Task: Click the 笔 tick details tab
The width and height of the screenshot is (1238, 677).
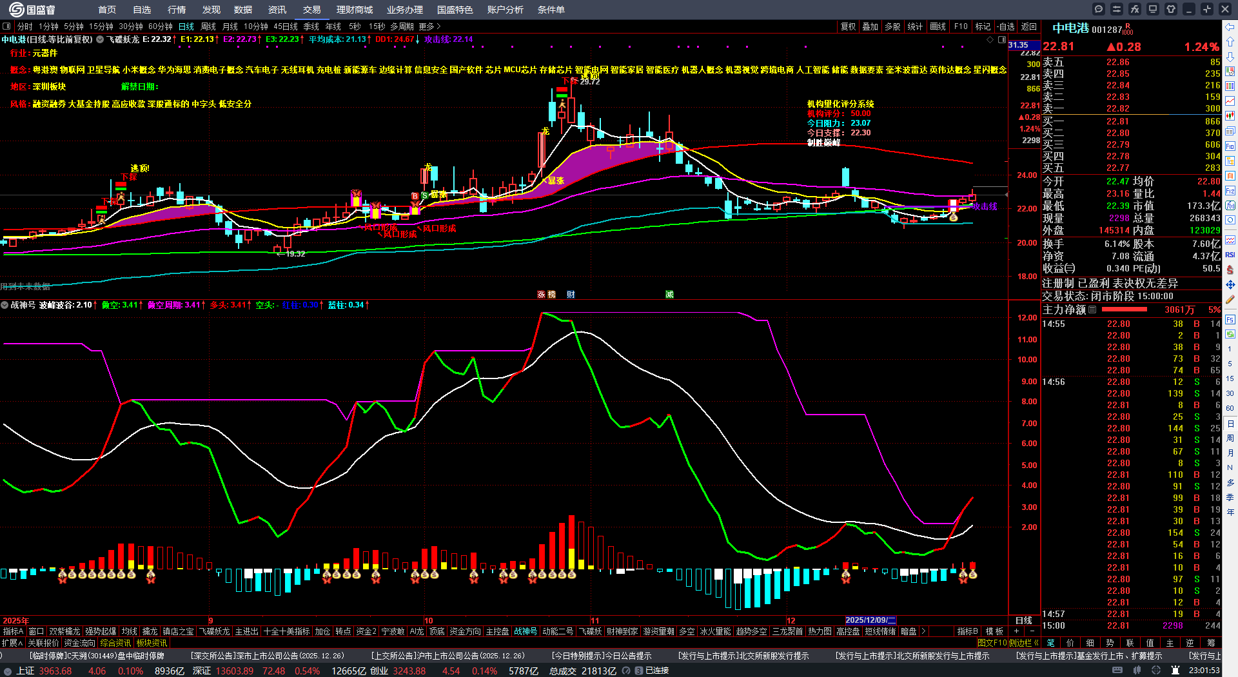Action: point(1050,643)
